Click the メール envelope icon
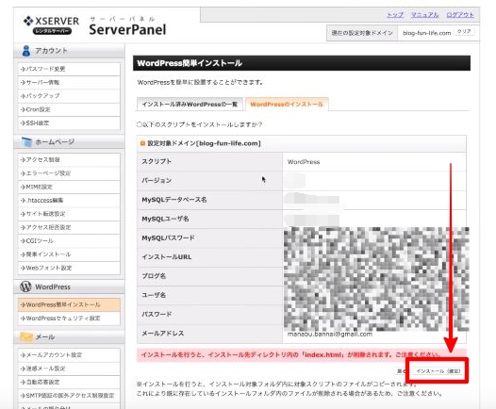Viewport: 496px width, 409px height. pos(26,336)
